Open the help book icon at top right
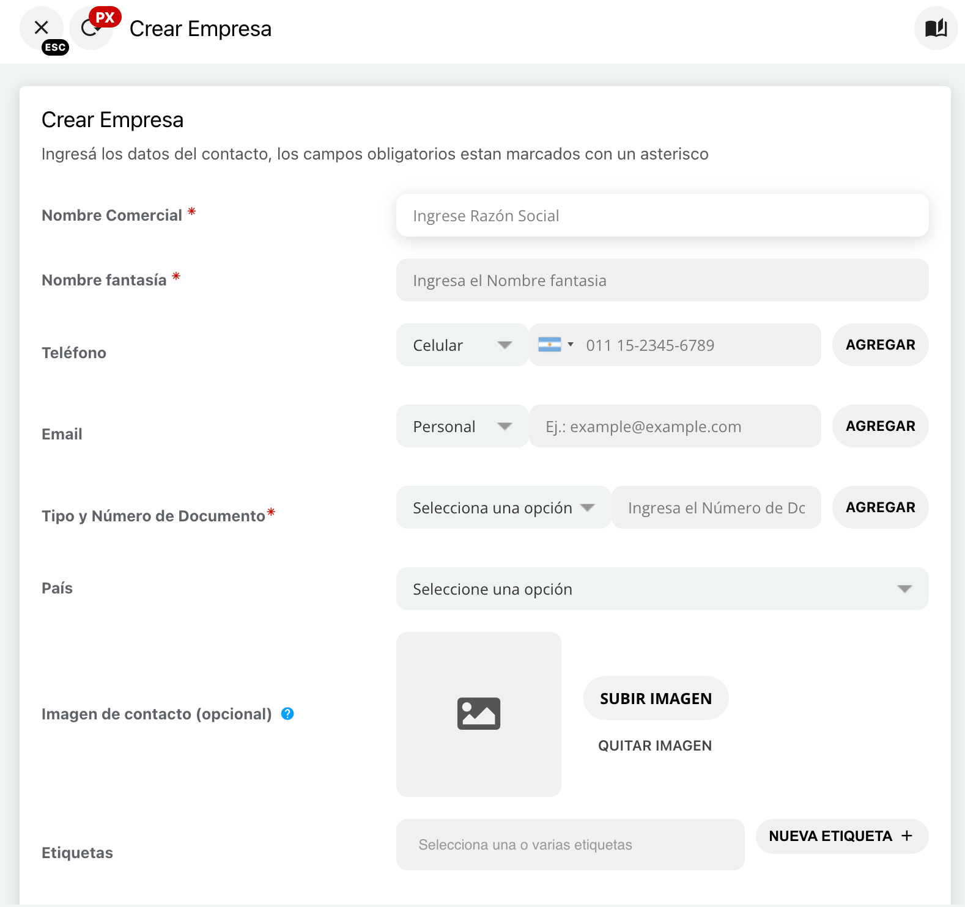The width and height of the screenshot is (965, 907). 936,28
